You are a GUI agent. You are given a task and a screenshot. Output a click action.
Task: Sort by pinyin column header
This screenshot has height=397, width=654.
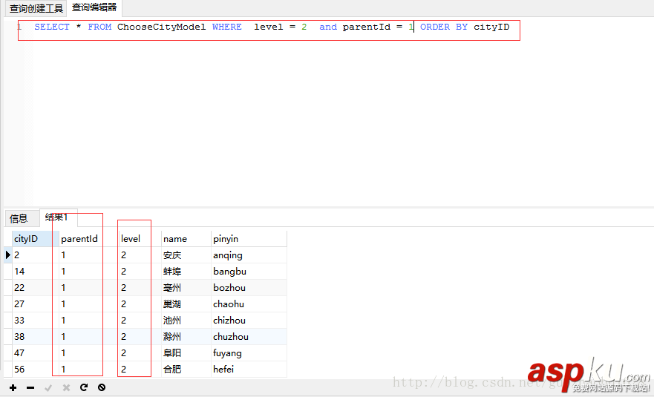(249, 239)
